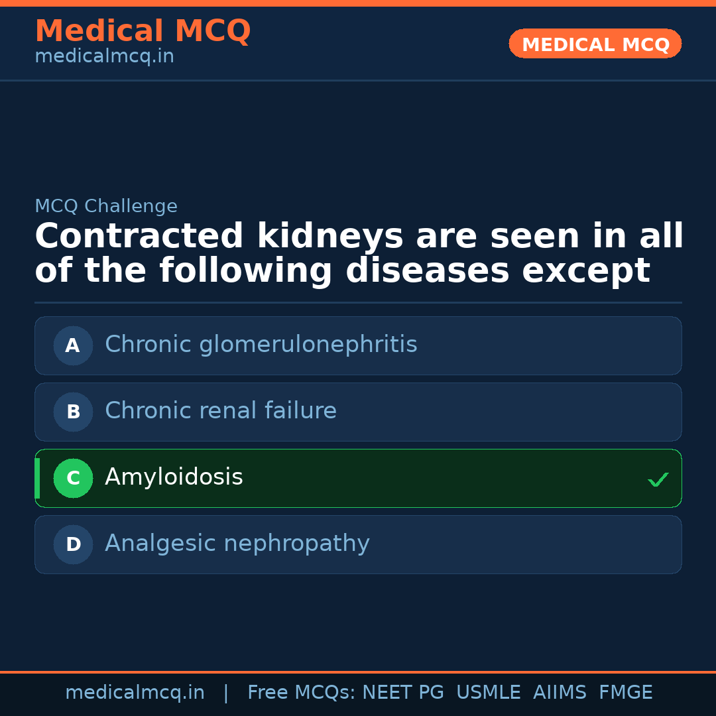Choose Chronic renal failure answer

tap(221, 411)
